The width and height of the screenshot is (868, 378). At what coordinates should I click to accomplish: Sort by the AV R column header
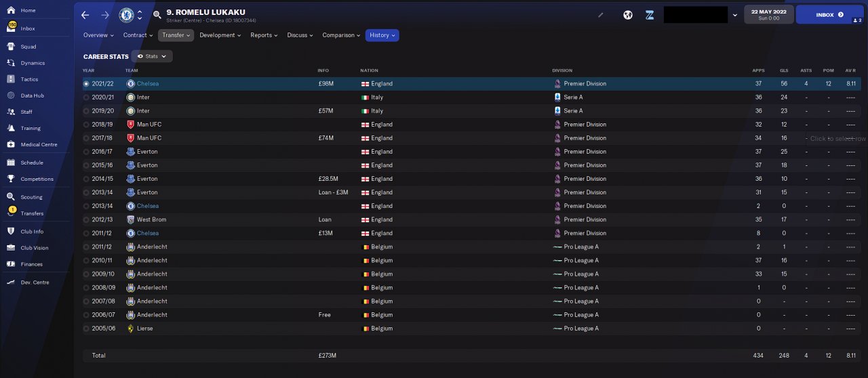point(850,70)
